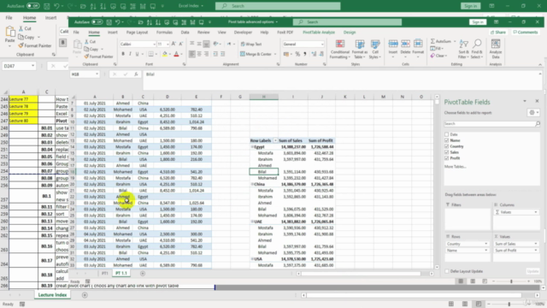The image size is (547, 308).
Task: Click Comments button in front window
Action: point(526,33)
